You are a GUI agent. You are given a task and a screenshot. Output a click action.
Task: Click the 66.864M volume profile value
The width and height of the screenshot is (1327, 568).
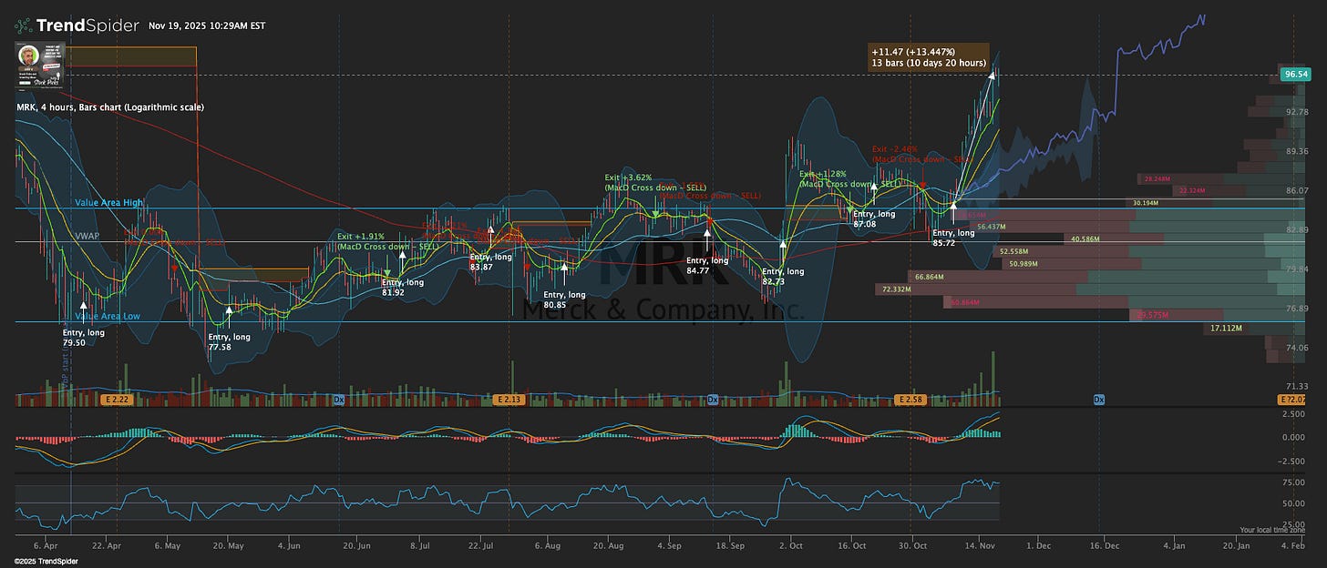(x=930, y=276)
